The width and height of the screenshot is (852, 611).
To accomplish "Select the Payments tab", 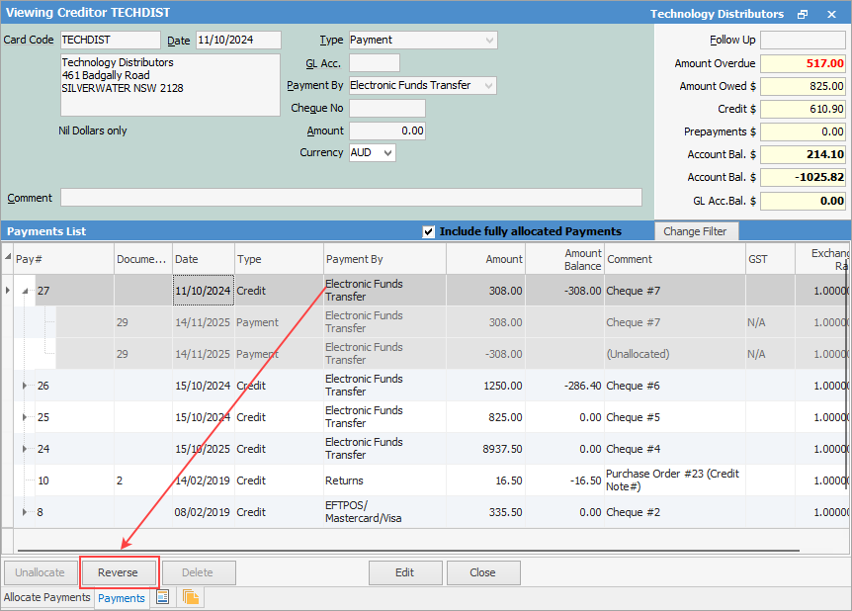I will pyautogui.click(x=122, y=598).
